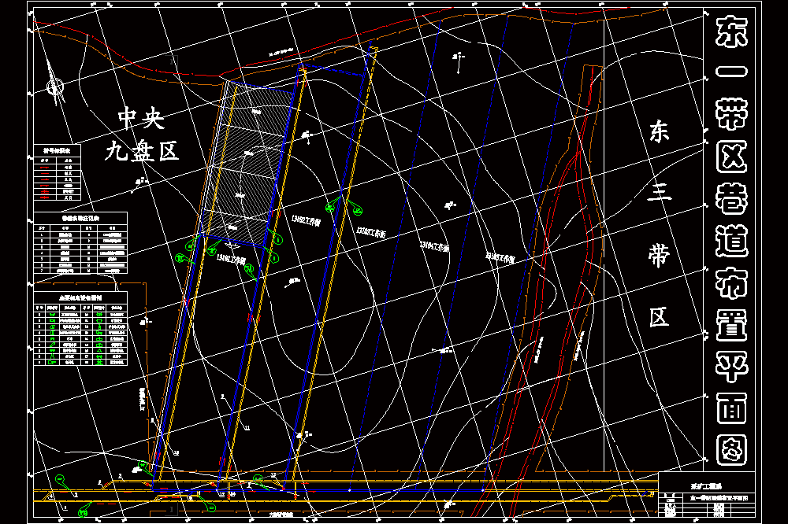This screenshot has height=524, width=788.
Task: Select the 九盘区 text label
Action: [x=142, y=150]
